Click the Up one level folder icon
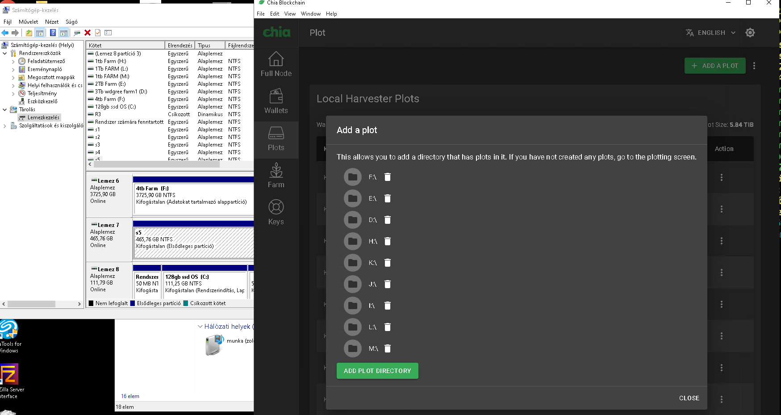The image size is (781, 415). pos(29,33)
